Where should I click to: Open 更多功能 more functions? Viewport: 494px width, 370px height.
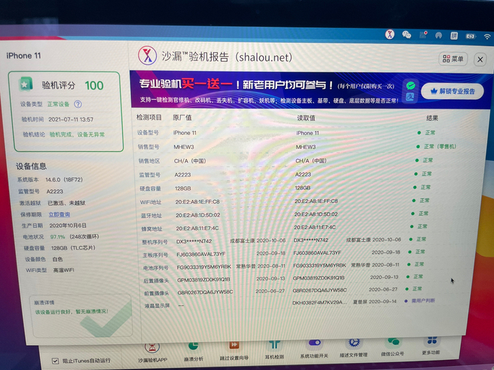point(431,346)
